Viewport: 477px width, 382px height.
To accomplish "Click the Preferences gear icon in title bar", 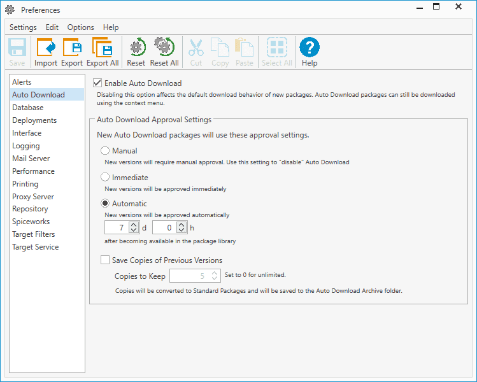I will 10,10.
